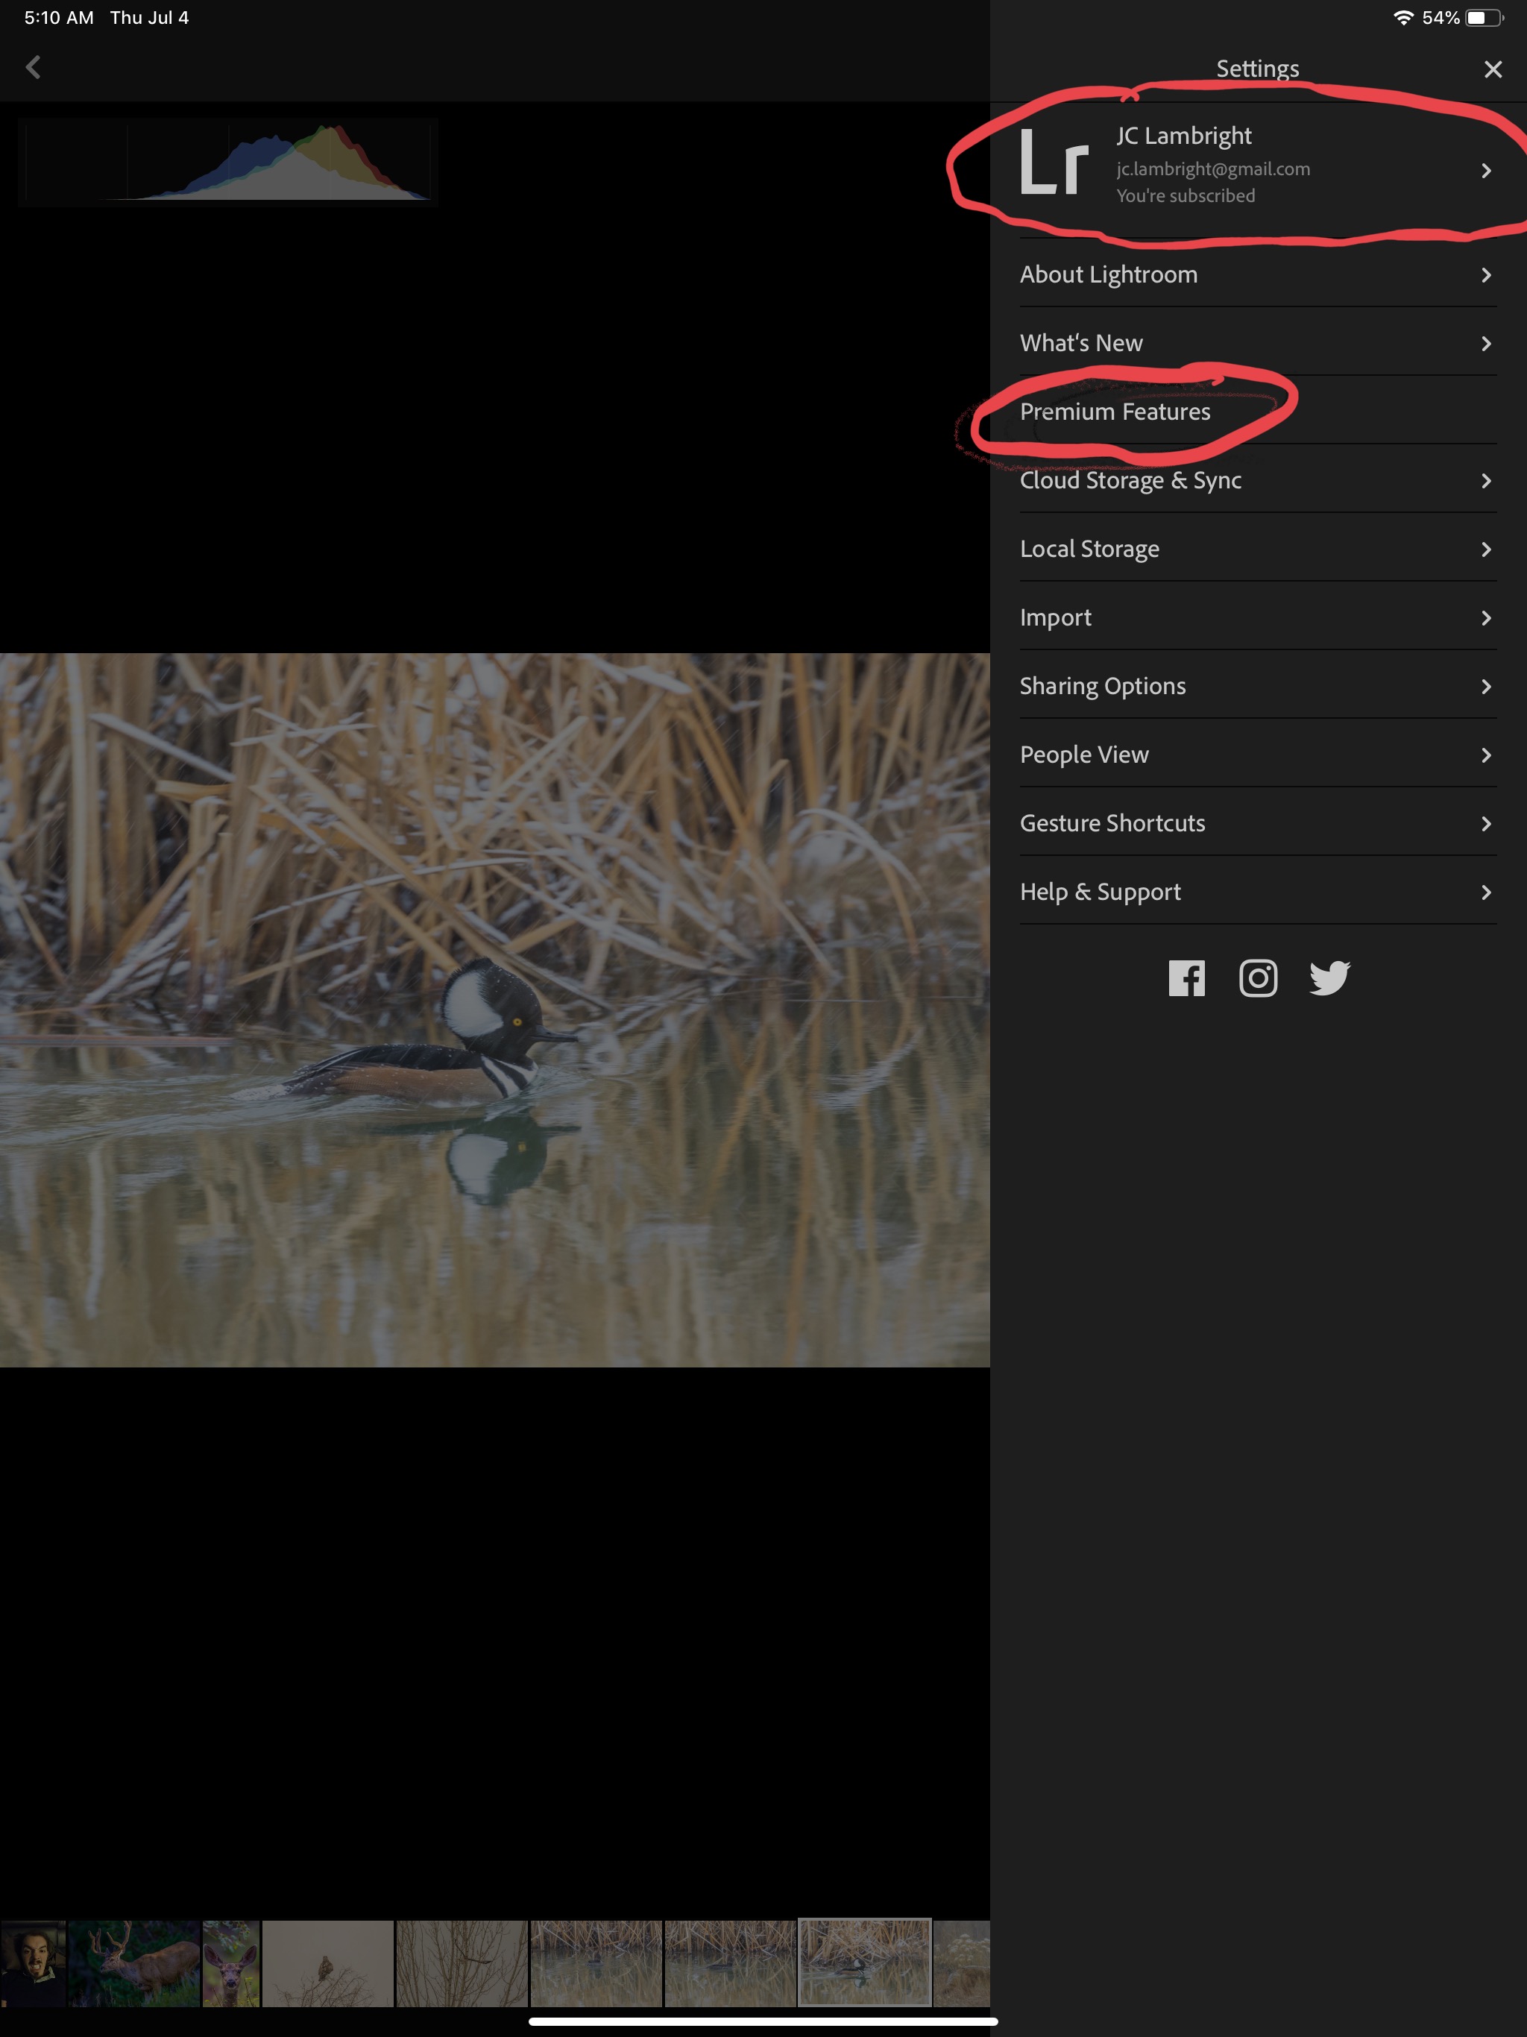The height and width of the screenshot is (2037, 1527).
Task: Open Gesture Shortcuts
Action: pyautogui.click(x=1112, y=823)
